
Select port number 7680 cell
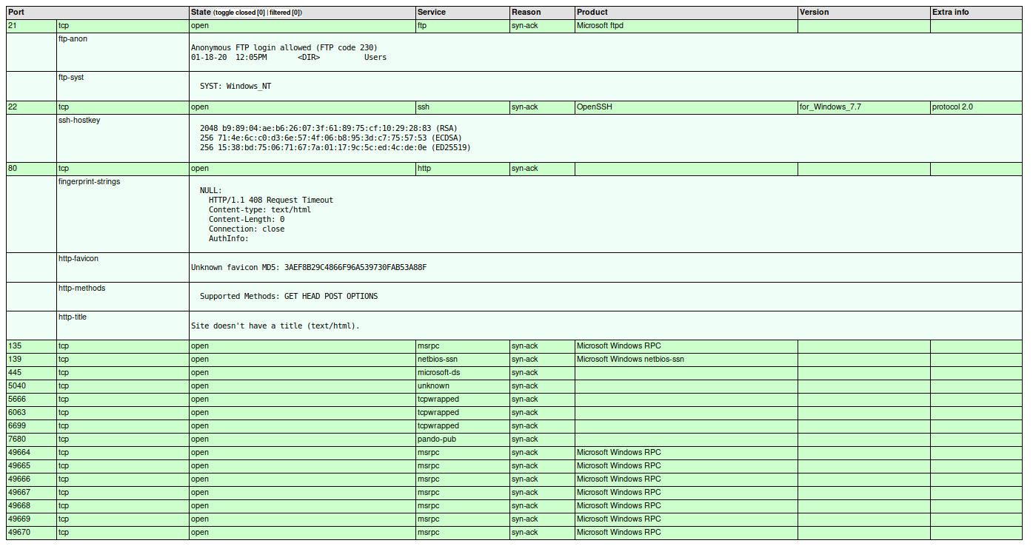(x=31, y=439)
